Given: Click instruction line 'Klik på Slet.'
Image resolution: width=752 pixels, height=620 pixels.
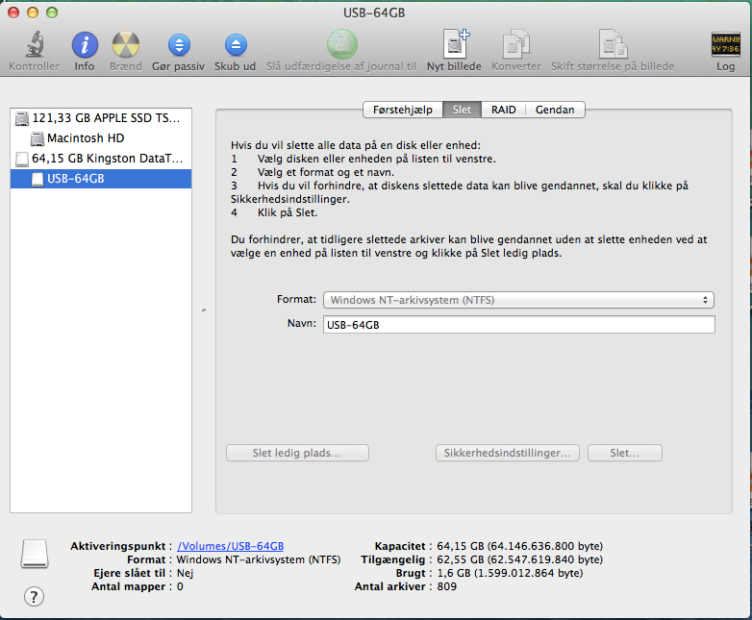Looking at the screenshot, I should click(x=288, y=212).
